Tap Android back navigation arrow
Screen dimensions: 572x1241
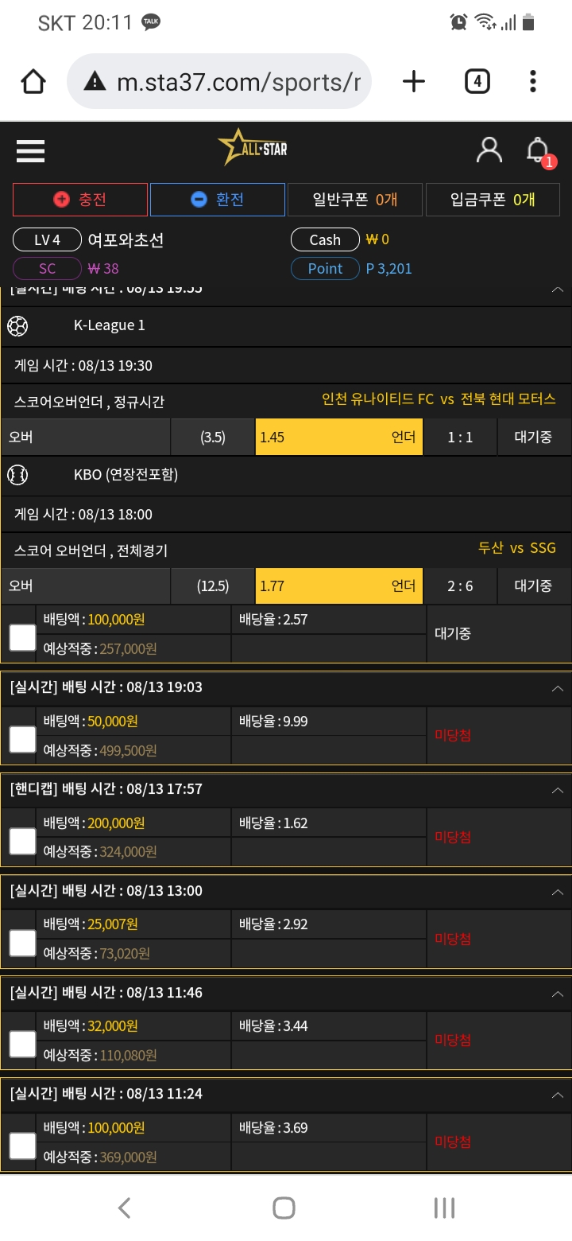click(125, 1208)
